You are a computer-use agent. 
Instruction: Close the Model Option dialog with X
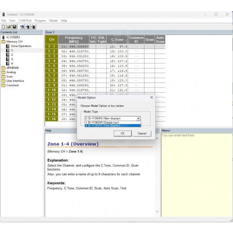coord(151,97)
